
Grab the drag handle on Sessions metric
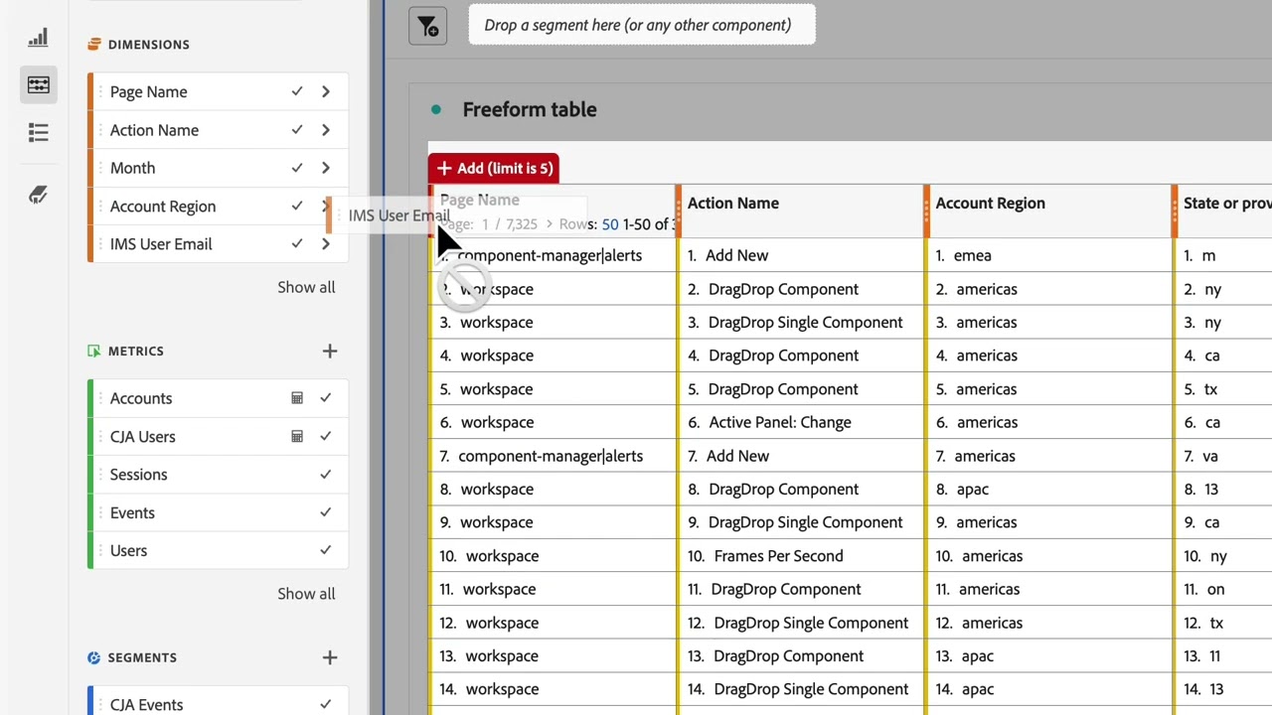coord(100,475)
